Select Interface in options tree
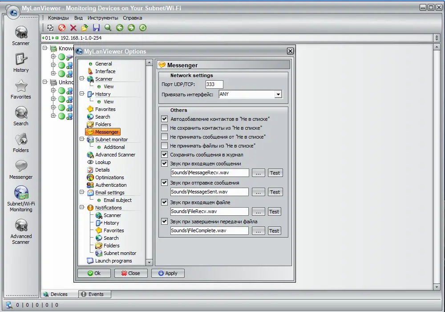The image size is (445, 312). point(105,71)
